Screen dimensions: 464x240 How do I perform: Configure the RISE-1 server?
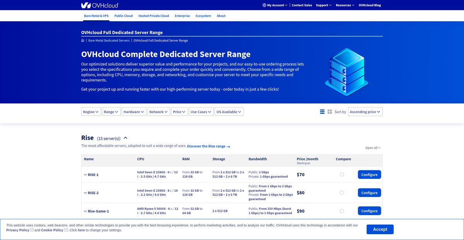click(369, 175)
